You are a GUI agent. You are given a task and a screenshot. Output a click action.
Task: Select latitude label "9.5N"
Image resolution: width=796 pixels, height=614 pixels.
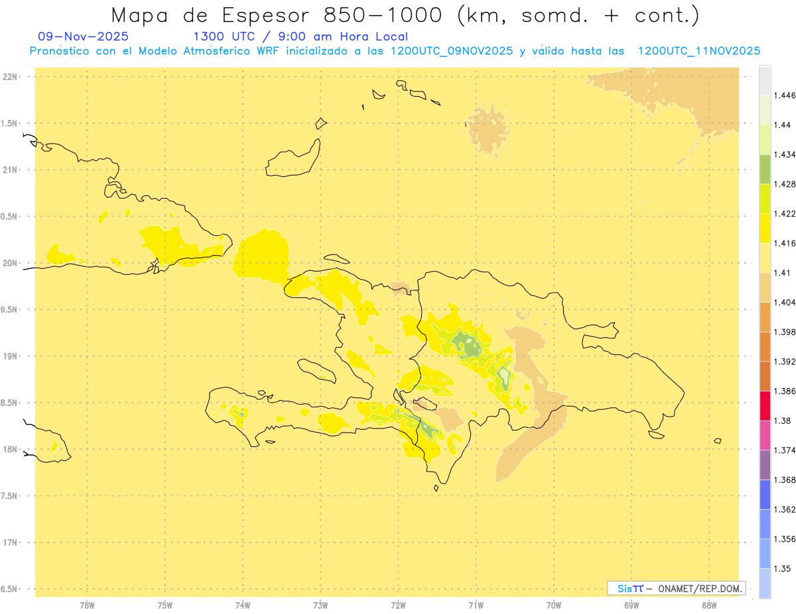click(x=11, y=309)
